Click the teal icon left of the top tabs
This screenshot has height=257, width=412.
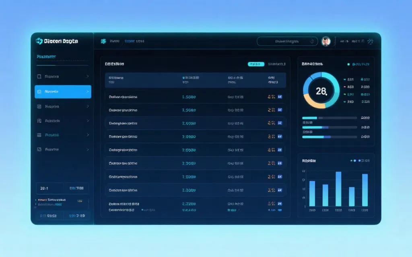coord(103,41)
